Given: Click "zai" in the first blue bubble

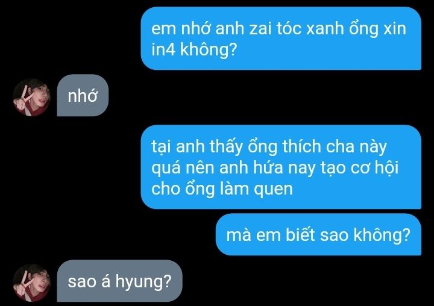Looking at the screenshot, I should [x=260, y=28].
